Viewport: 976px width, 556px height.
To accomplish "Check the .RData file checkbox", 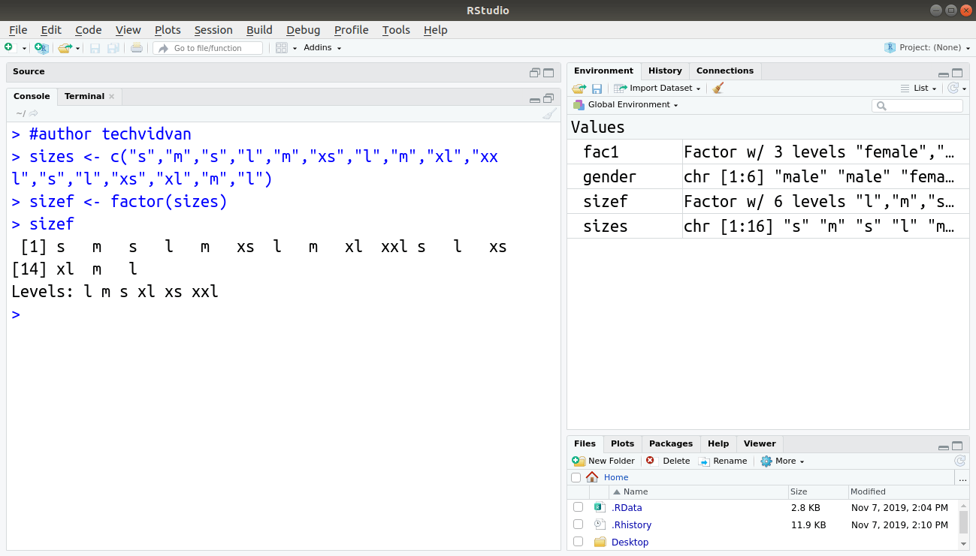I will pyautogui.click(x=578, y=507).
